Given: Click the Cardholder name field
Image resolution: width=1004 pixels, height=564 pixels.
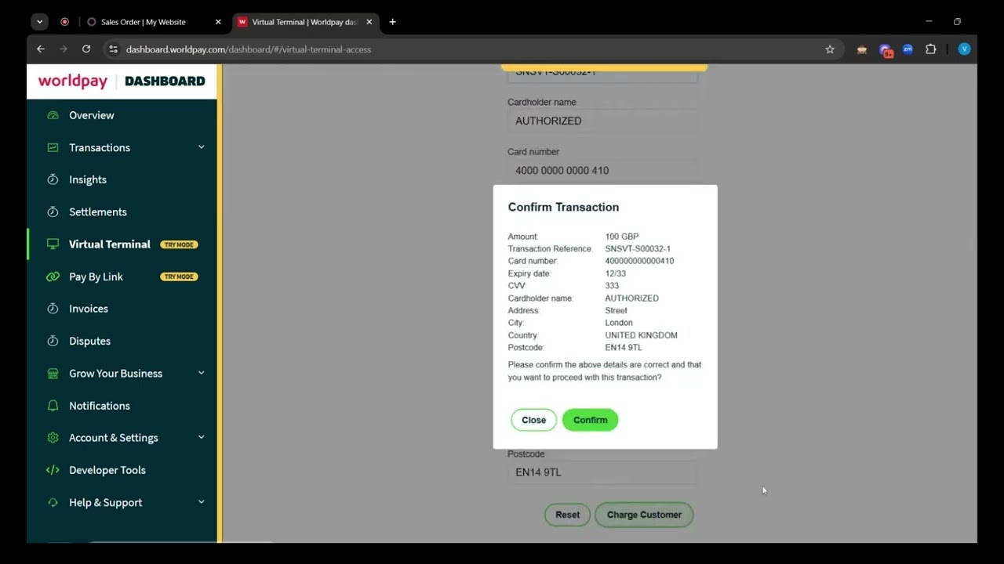Looking at the screenshot, I should (x=602, y=121).
